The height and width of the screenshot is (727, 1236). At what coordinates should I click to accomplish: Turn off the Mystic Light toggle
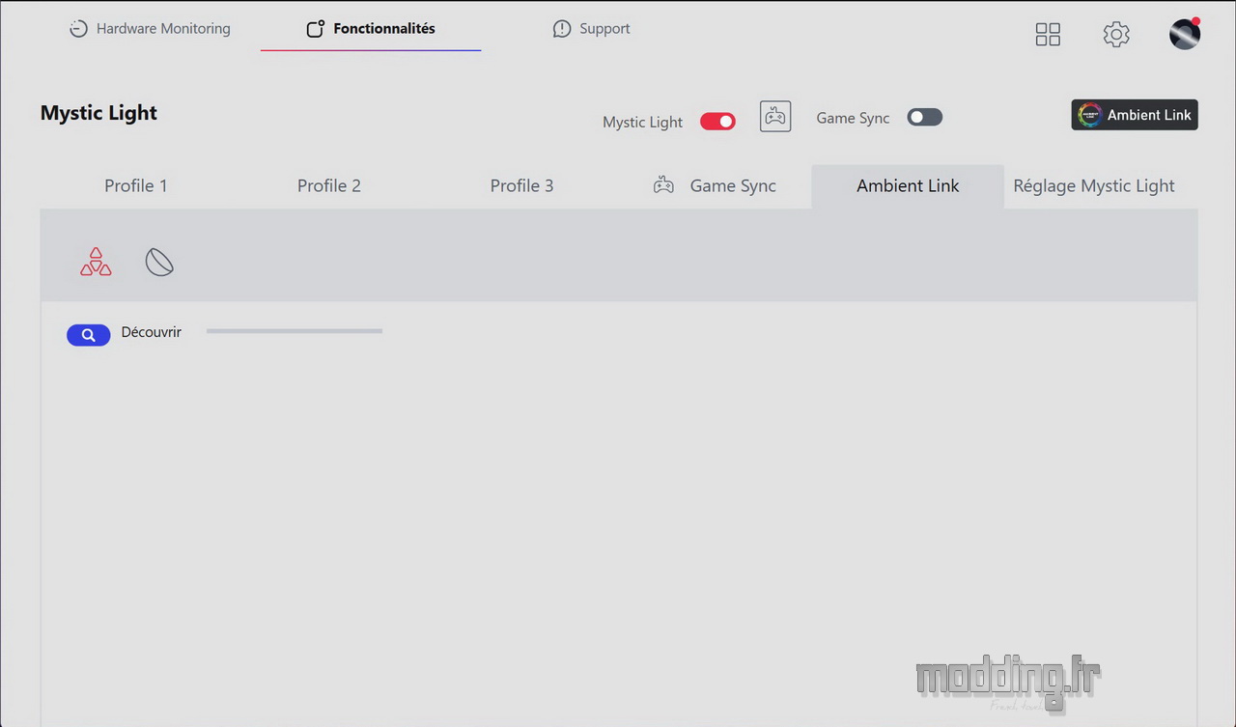pos(717,122)
